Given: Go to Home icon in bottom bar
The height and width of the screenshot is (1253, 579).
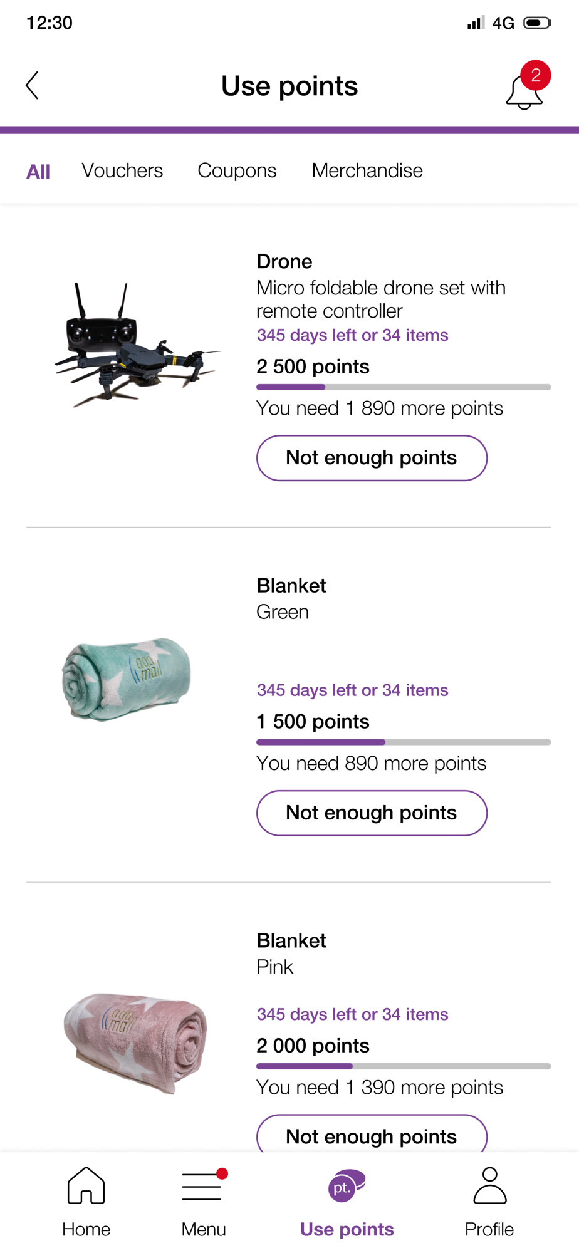Looking at the screenshot, I should [86, 1185].
